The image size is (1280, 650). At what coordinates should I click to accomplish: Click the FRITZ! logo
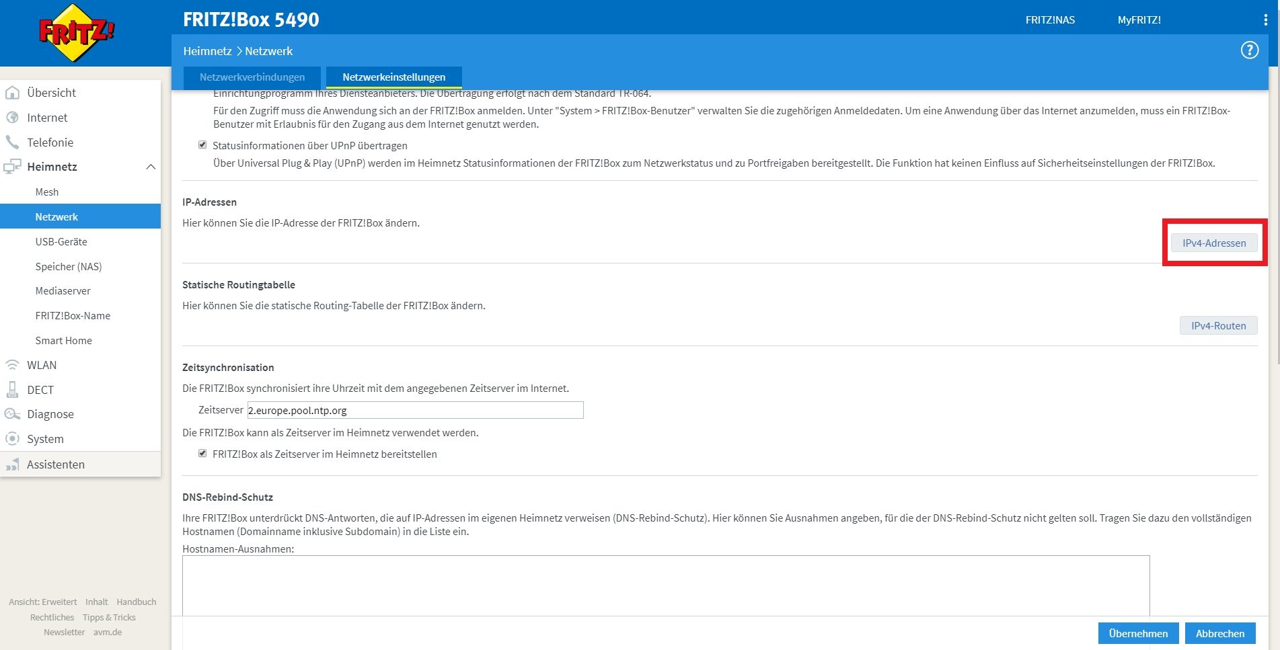point(77,33)
